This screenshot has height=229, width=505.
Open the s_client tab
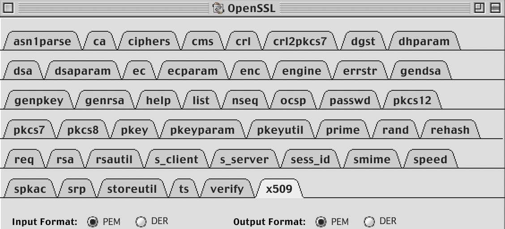[176, 159]
